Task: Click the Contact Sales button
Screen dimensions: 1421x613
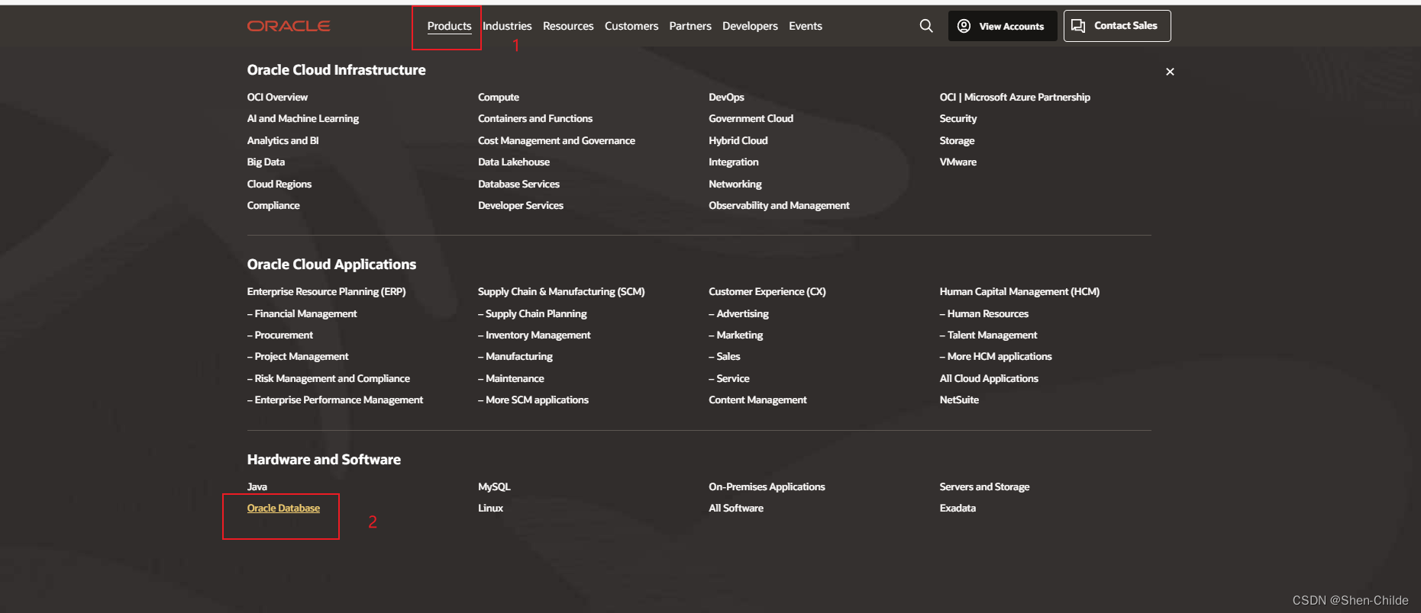Action: pyautogui.click(x=1117, y=26)
